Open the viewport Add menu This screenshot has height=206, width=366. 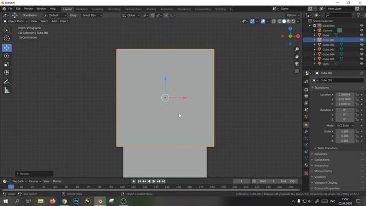[x=54, y=21]
